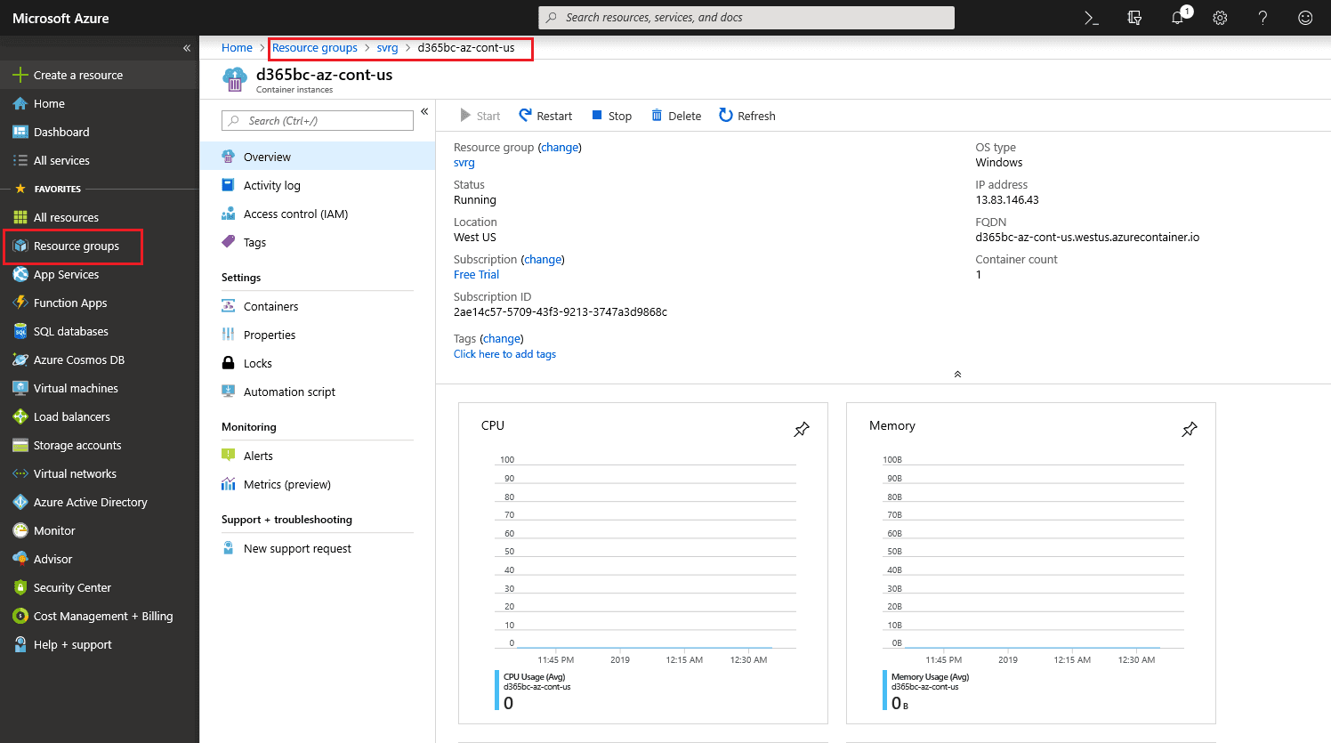This screenshot has width=1331, height=743.
Task: Open the directory and subscription filter icon
Action: click(1134, 18)
